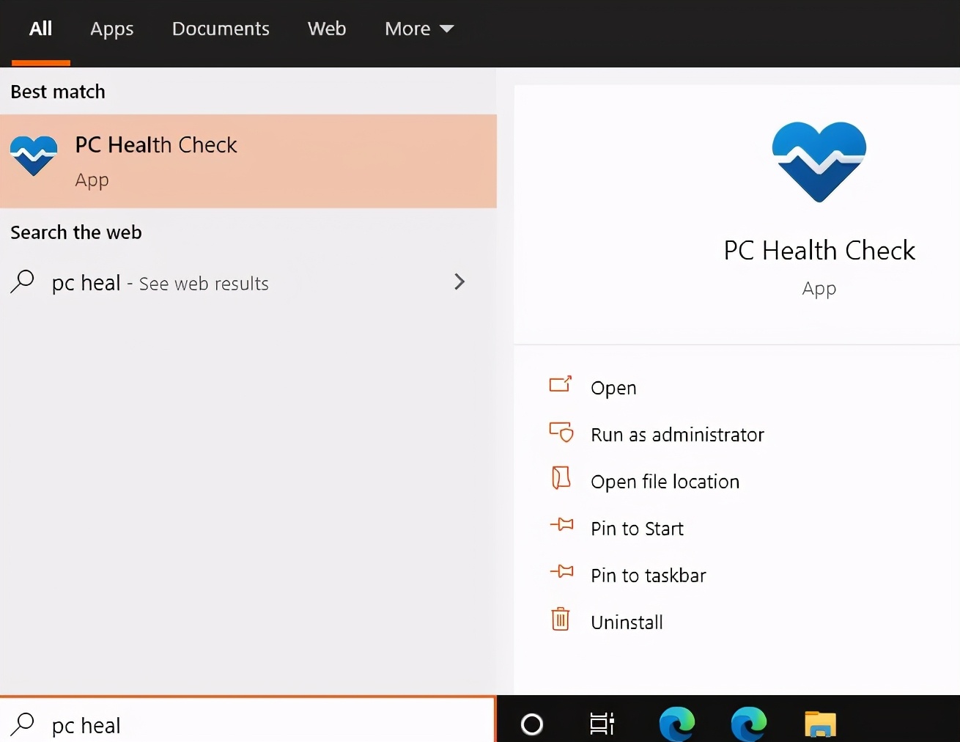960x742 pixels.
Task: Click the Uninstall trash can icon
Action: tap(561, 619)
